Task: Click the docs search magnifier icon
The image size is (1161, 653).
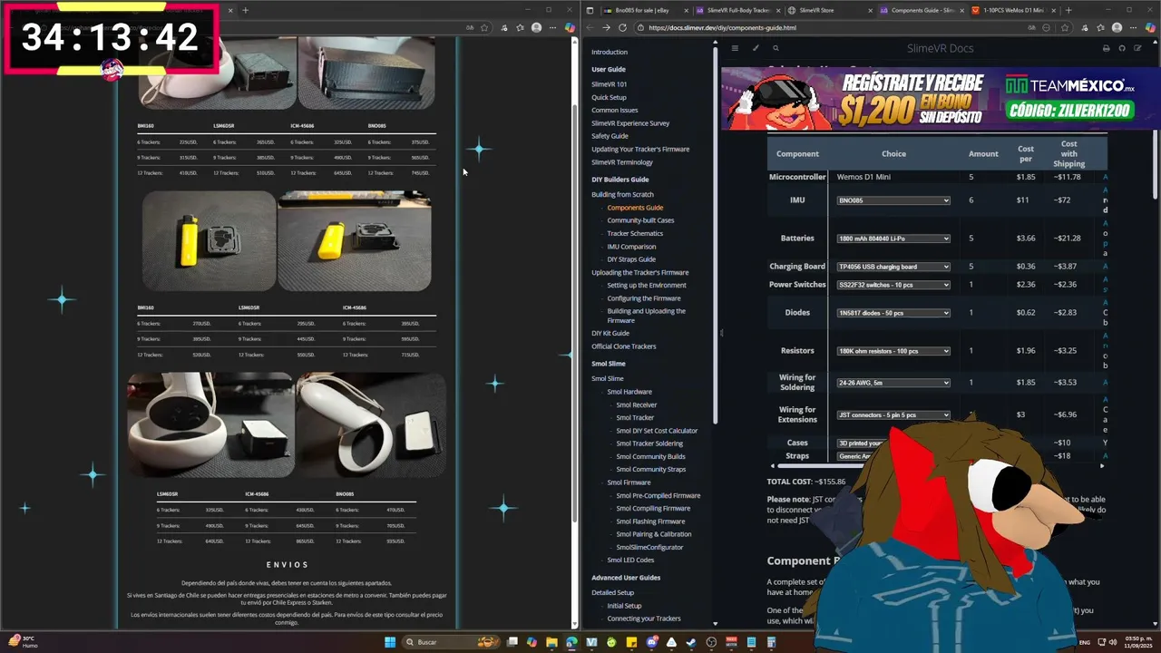Action: click(x=776, y=48)
